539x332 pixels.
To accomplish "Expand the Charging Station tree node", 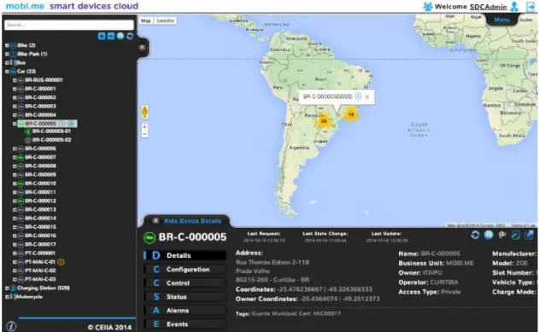I will point(7,288).
